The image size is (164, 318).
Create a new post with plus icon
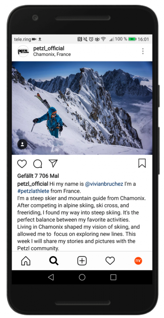82,261
